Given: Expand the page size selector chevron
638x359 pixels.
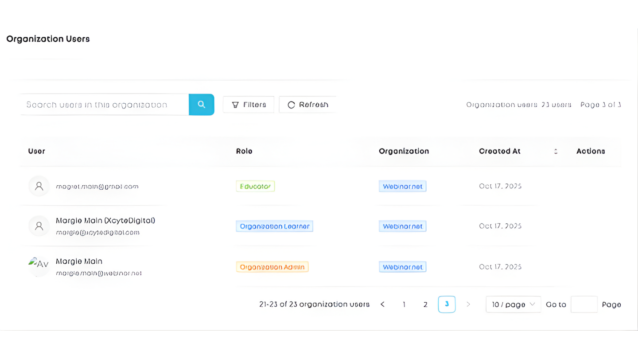Looking at the screenshot, I should click(533, 304).
